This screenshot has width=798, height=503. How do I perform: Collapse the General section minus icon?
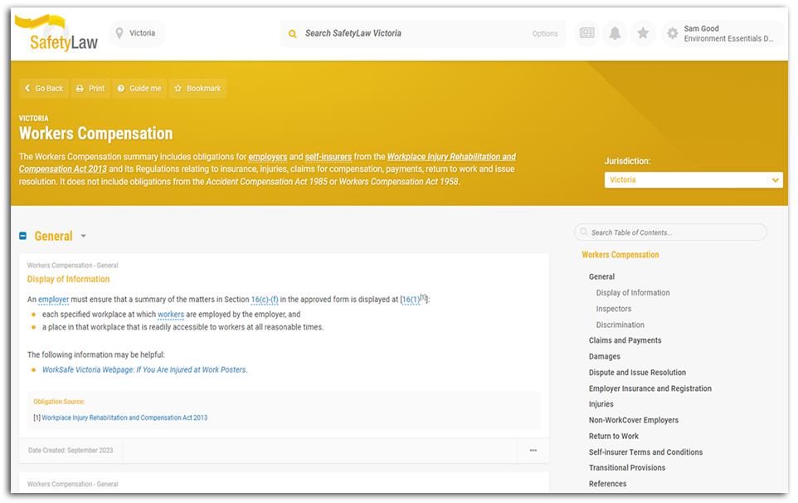23,236
